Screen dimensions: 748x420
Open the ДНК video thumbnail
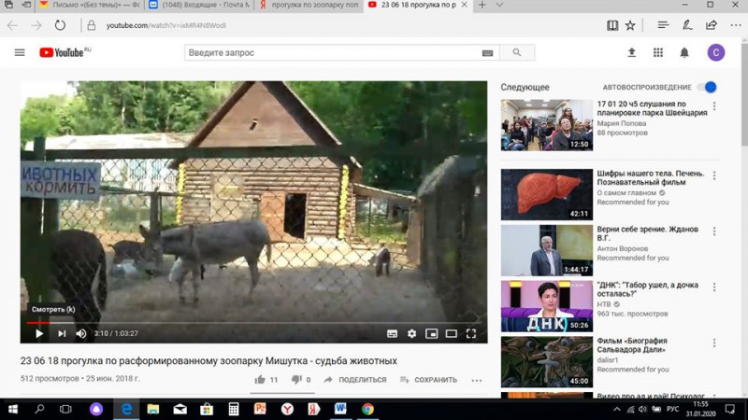coord(547,306)
